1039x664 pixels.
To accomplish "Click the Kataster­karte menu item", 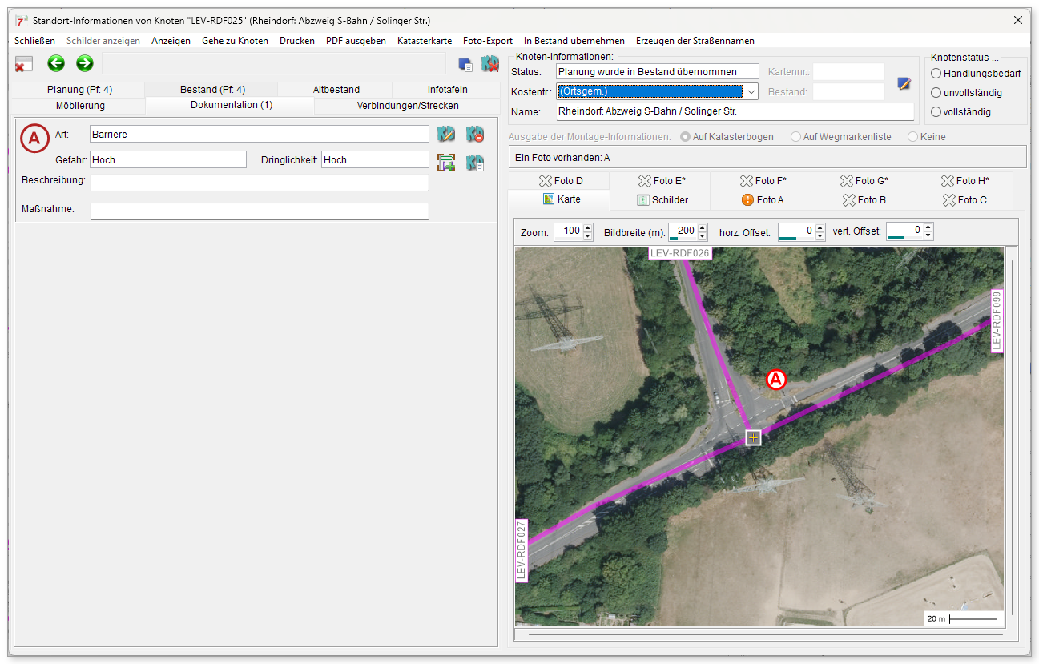I will pyautogui.click(x=425, y=41).
